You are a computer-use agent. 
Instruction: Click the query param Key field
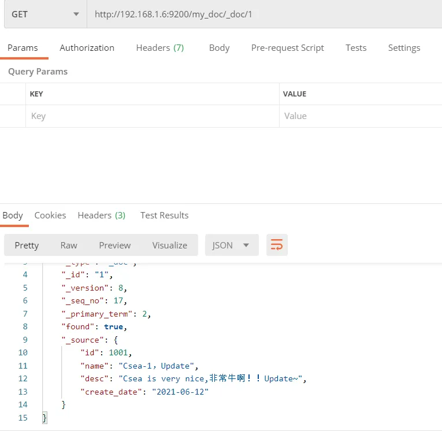coord(152,116)
